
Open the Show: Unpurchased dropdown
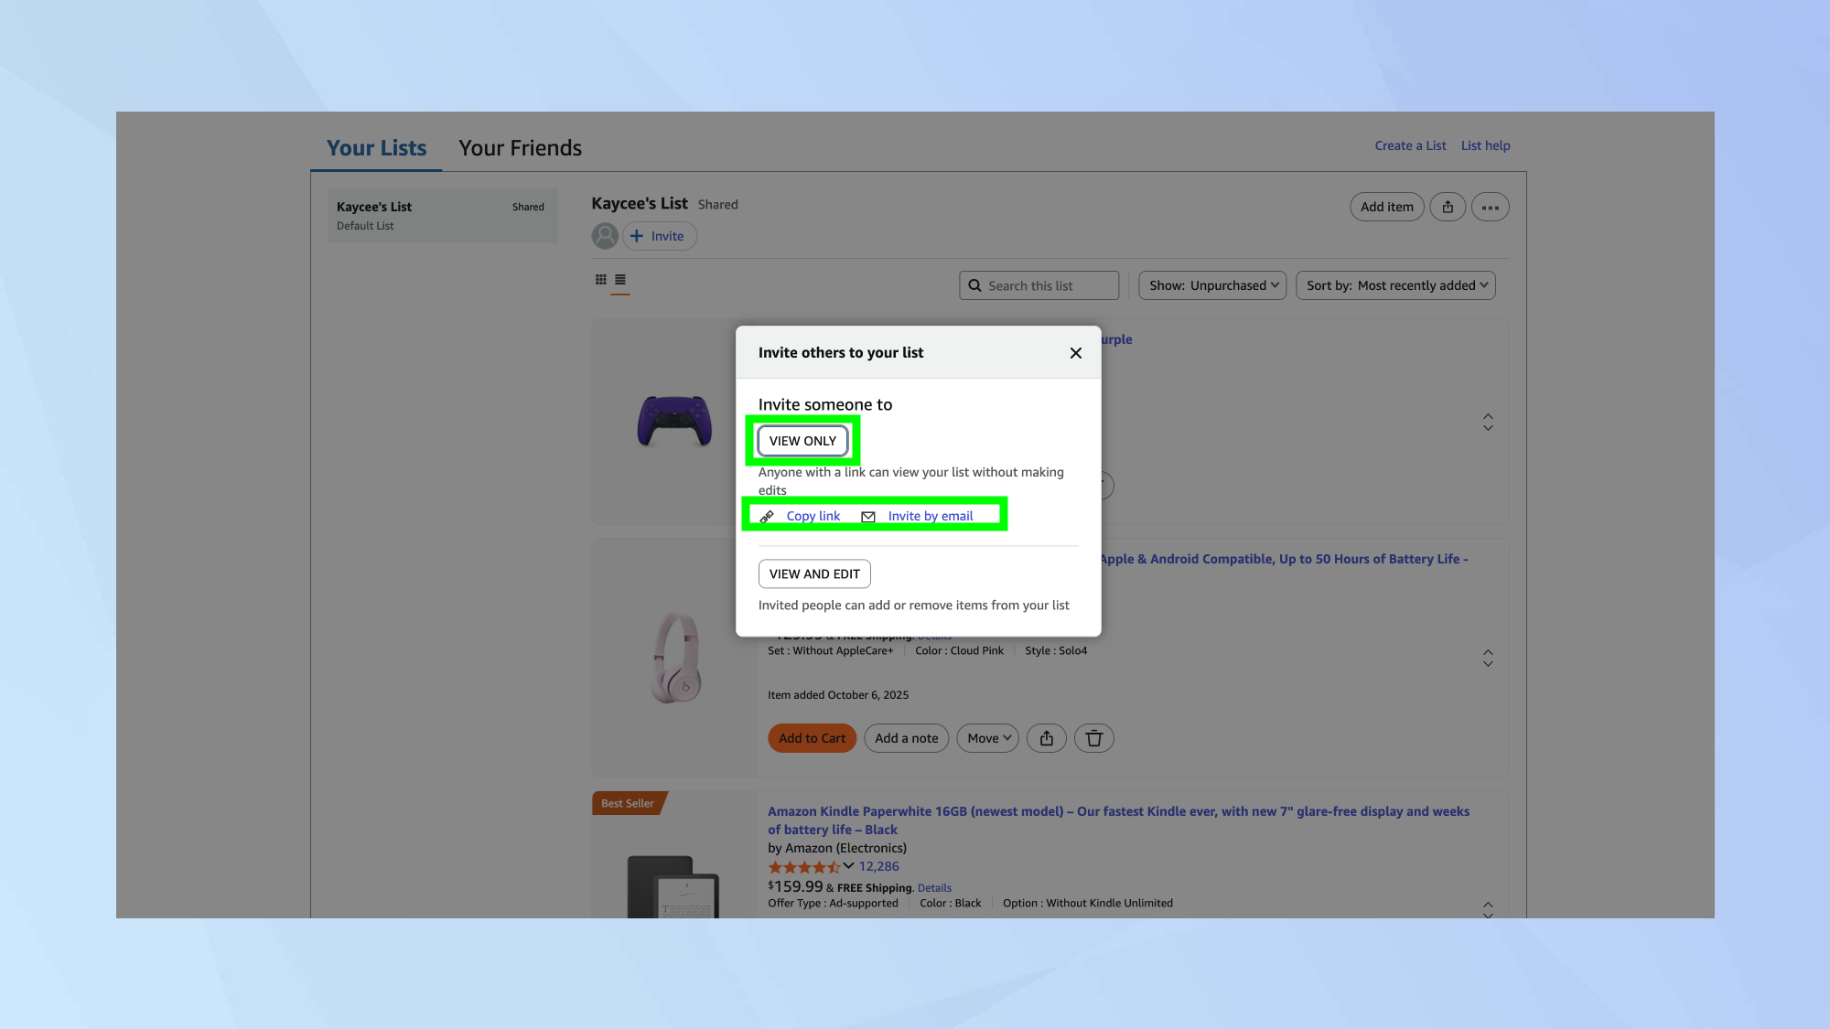(1212, 285)
